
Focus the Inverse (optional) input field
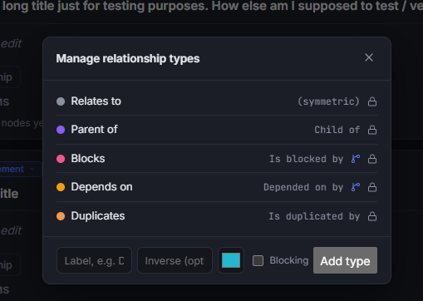(x=175, y=260)
